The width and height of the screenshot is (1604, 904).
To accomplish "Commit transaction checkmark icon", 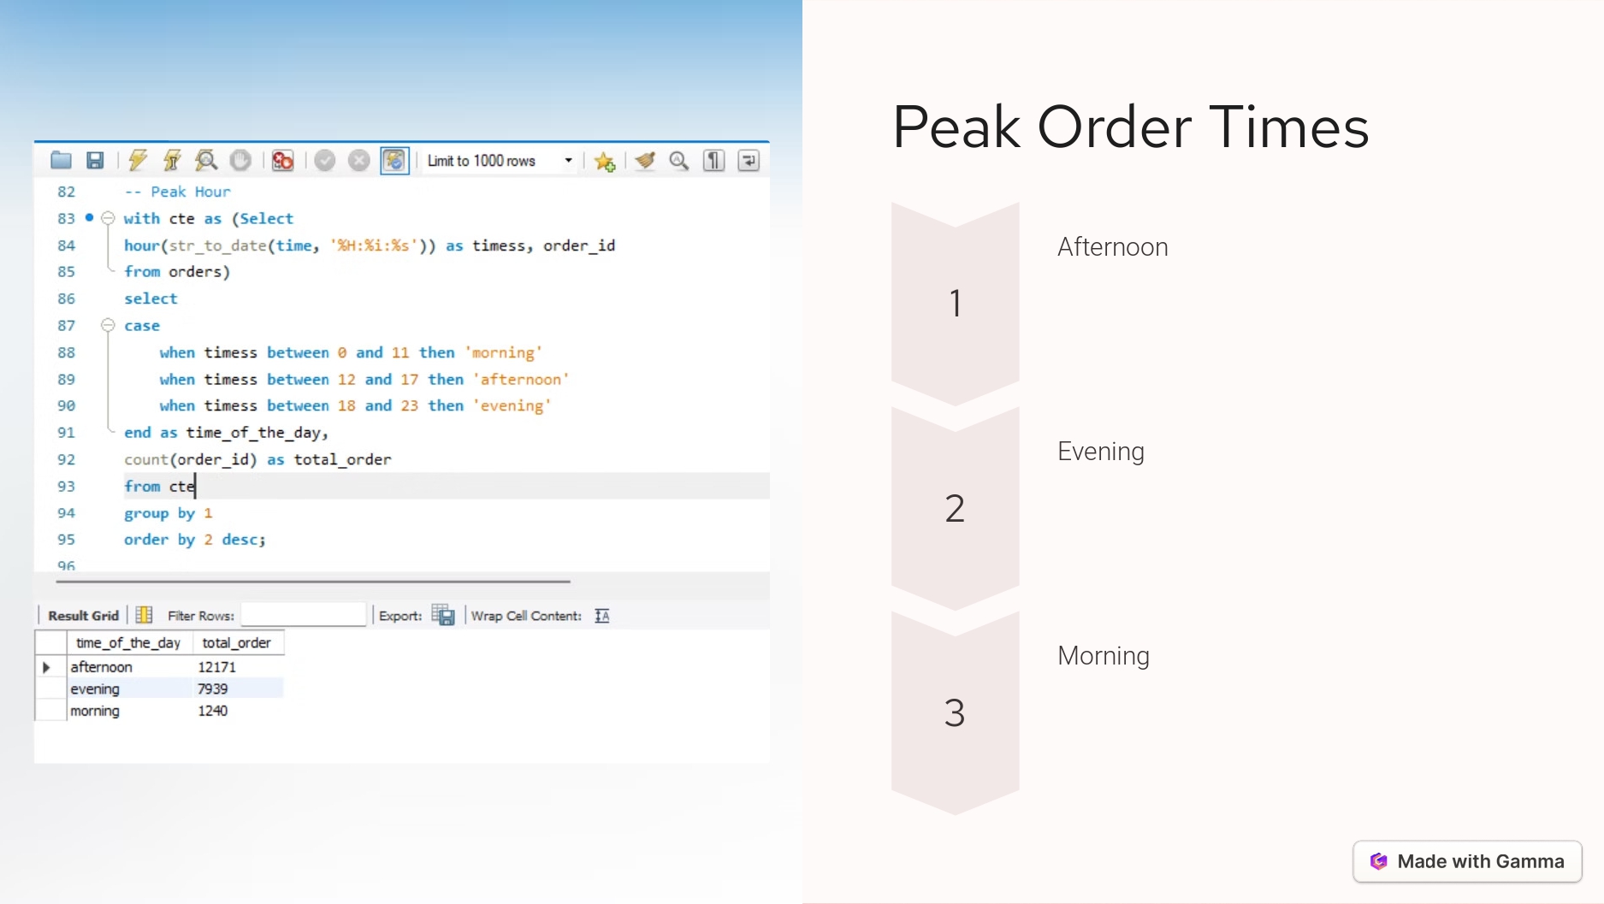I will pos(324,160).
